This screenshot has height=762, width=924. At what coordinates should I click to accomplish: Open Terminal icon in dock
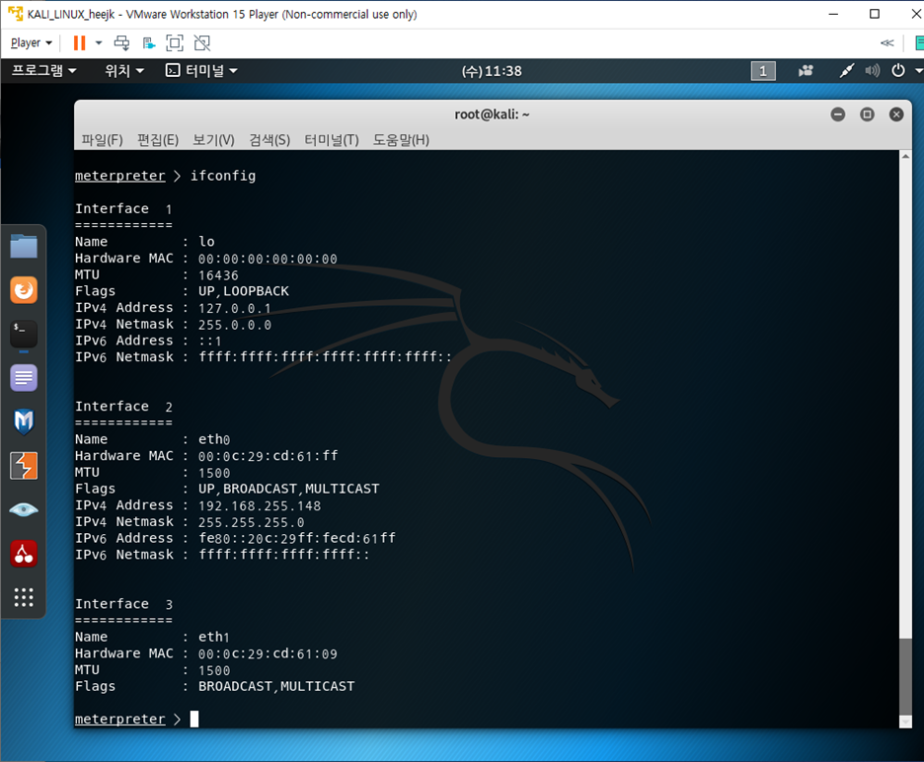(x=24, y=335)
